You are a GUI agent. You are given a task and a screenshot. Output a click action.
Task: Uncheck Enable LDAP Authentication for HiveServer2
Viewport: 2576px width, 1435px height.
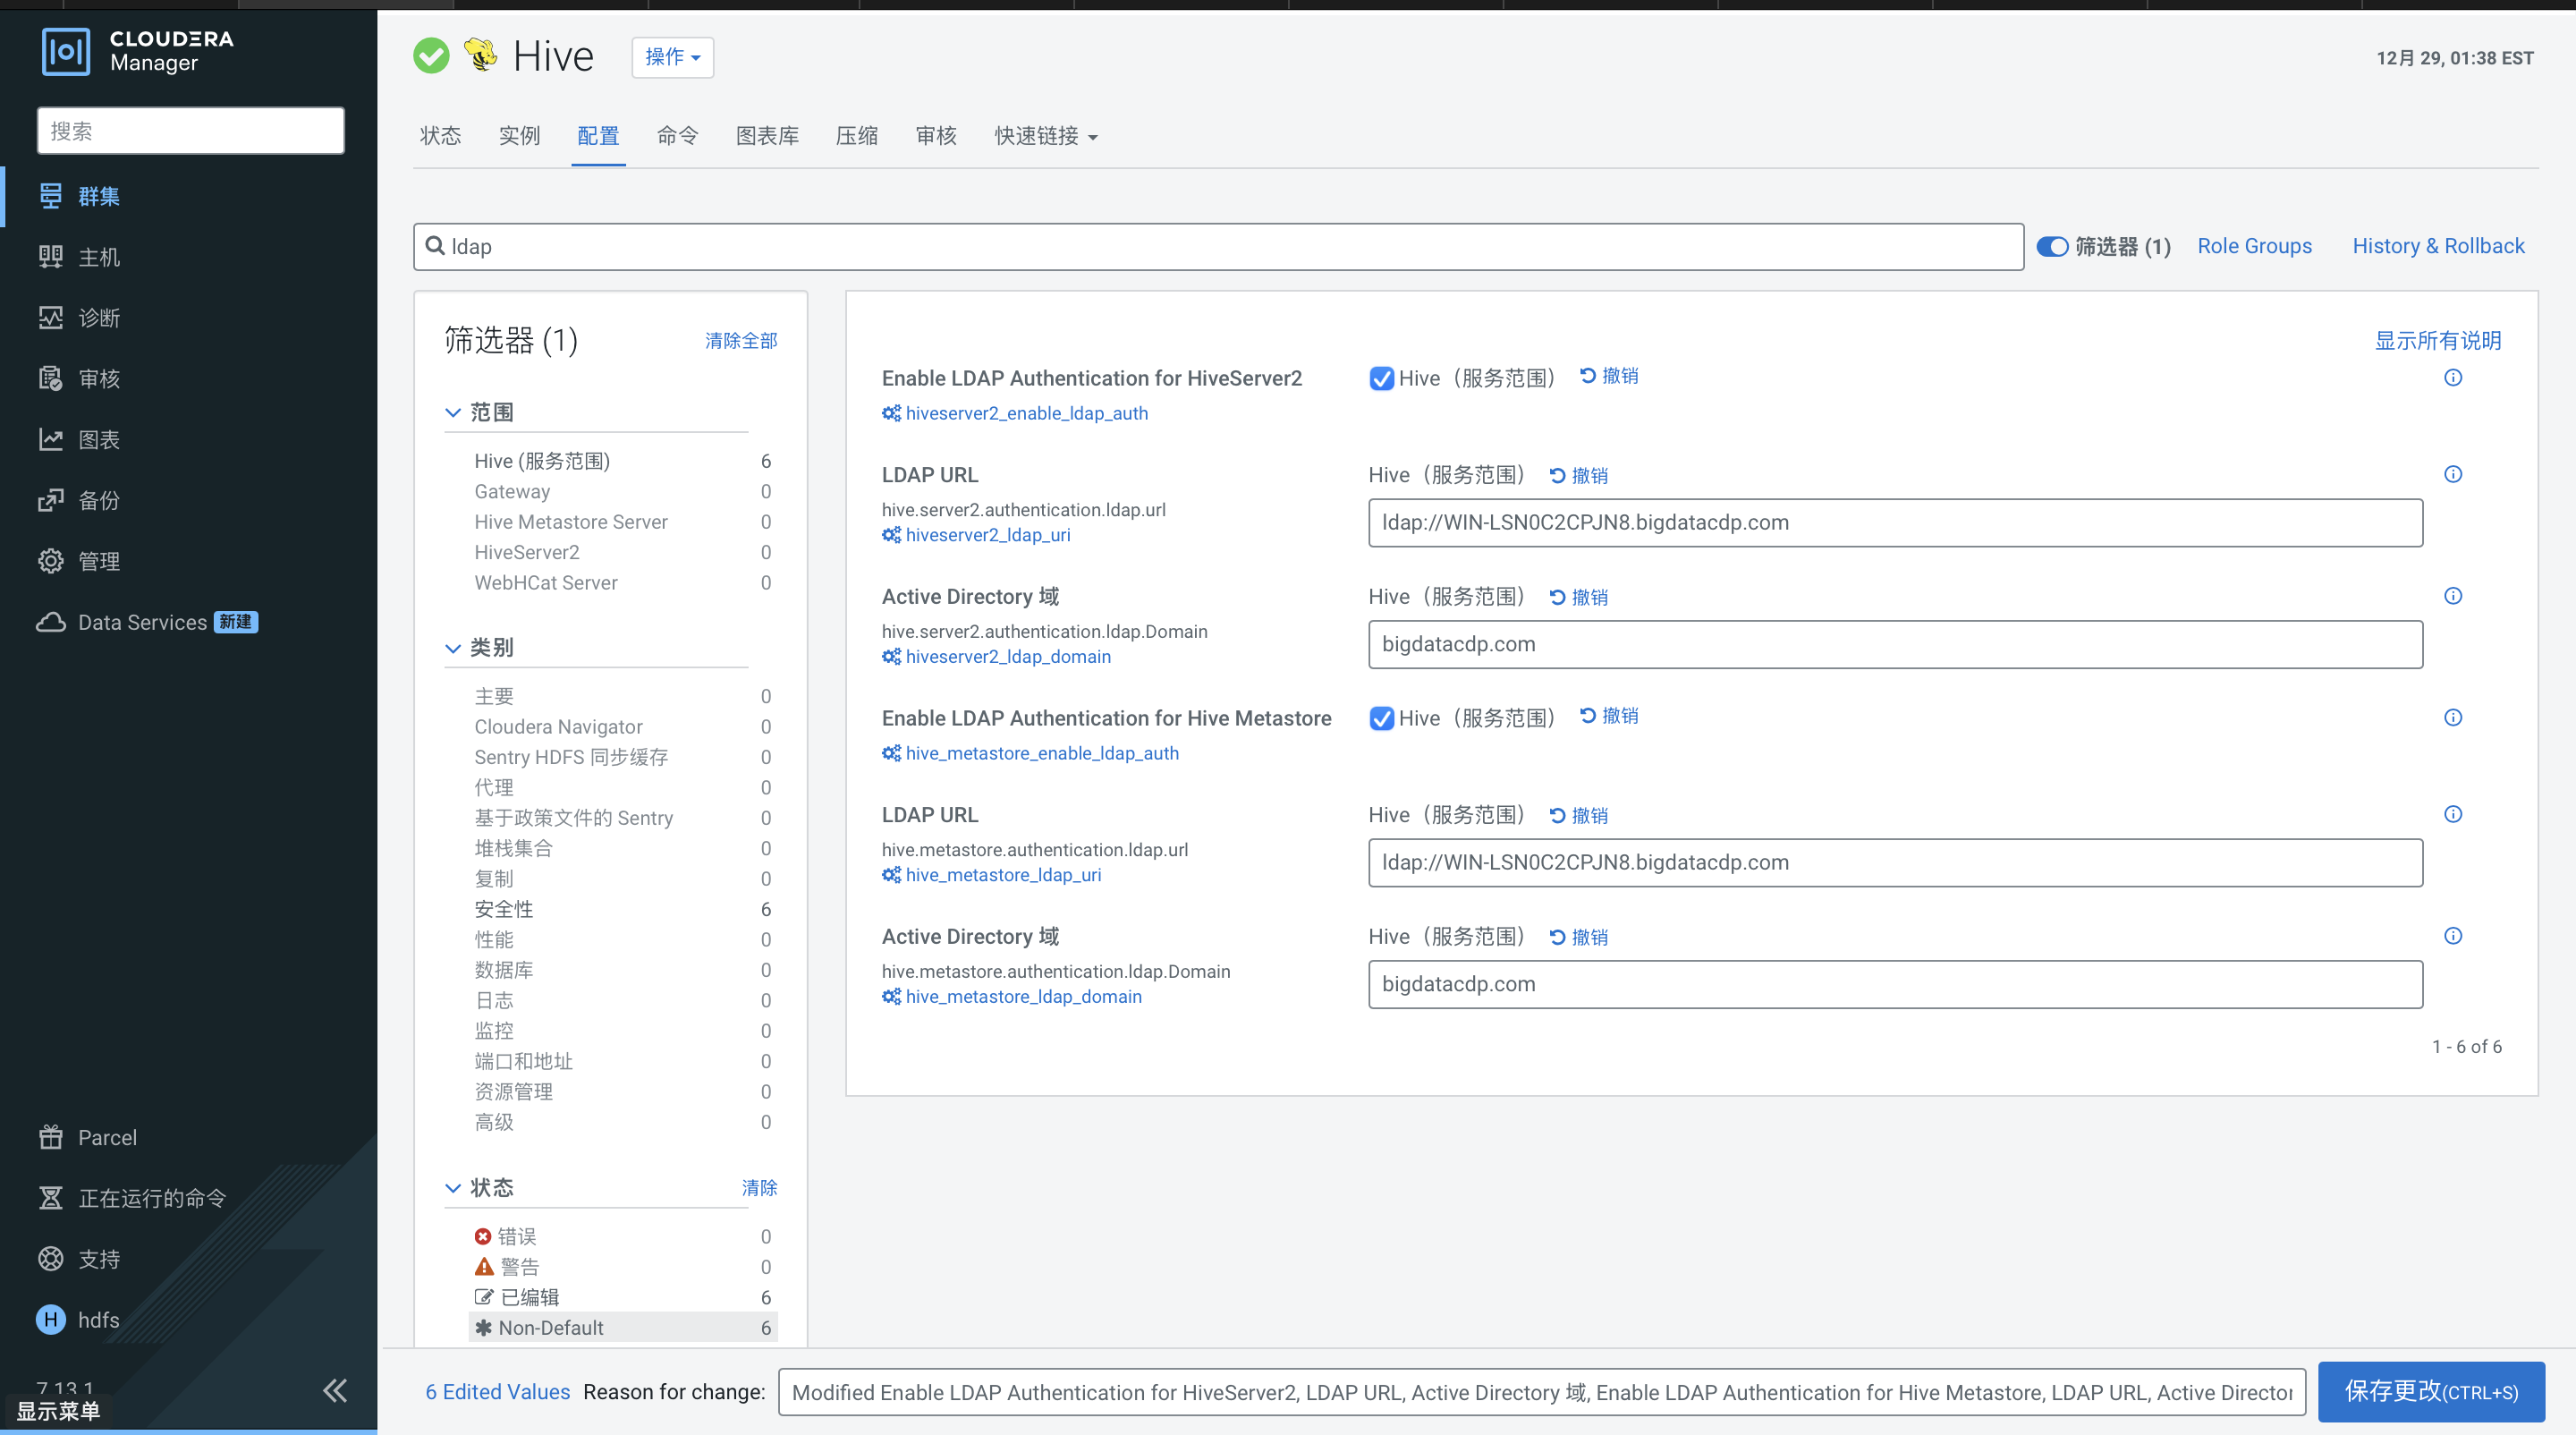tap(1381, 378)
